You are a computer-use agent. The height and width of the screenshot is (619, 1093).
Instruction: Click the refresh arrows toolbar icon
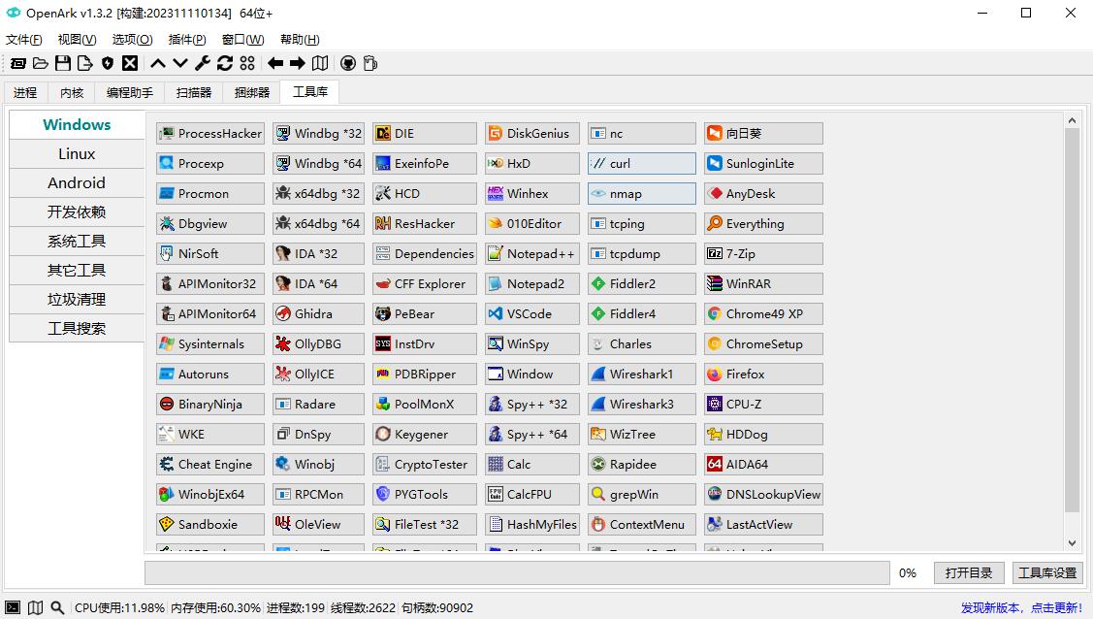pos(225,63)
